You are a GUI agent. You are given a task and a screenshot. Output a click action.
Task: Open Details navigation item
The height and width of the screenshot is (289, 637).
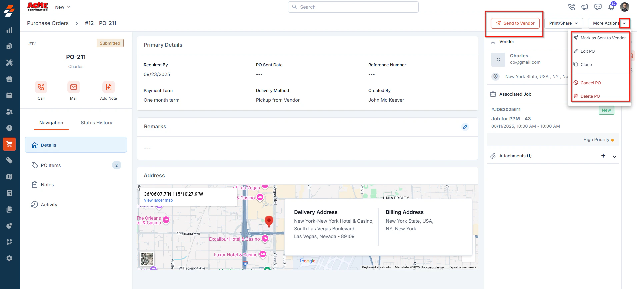(76, 145)
